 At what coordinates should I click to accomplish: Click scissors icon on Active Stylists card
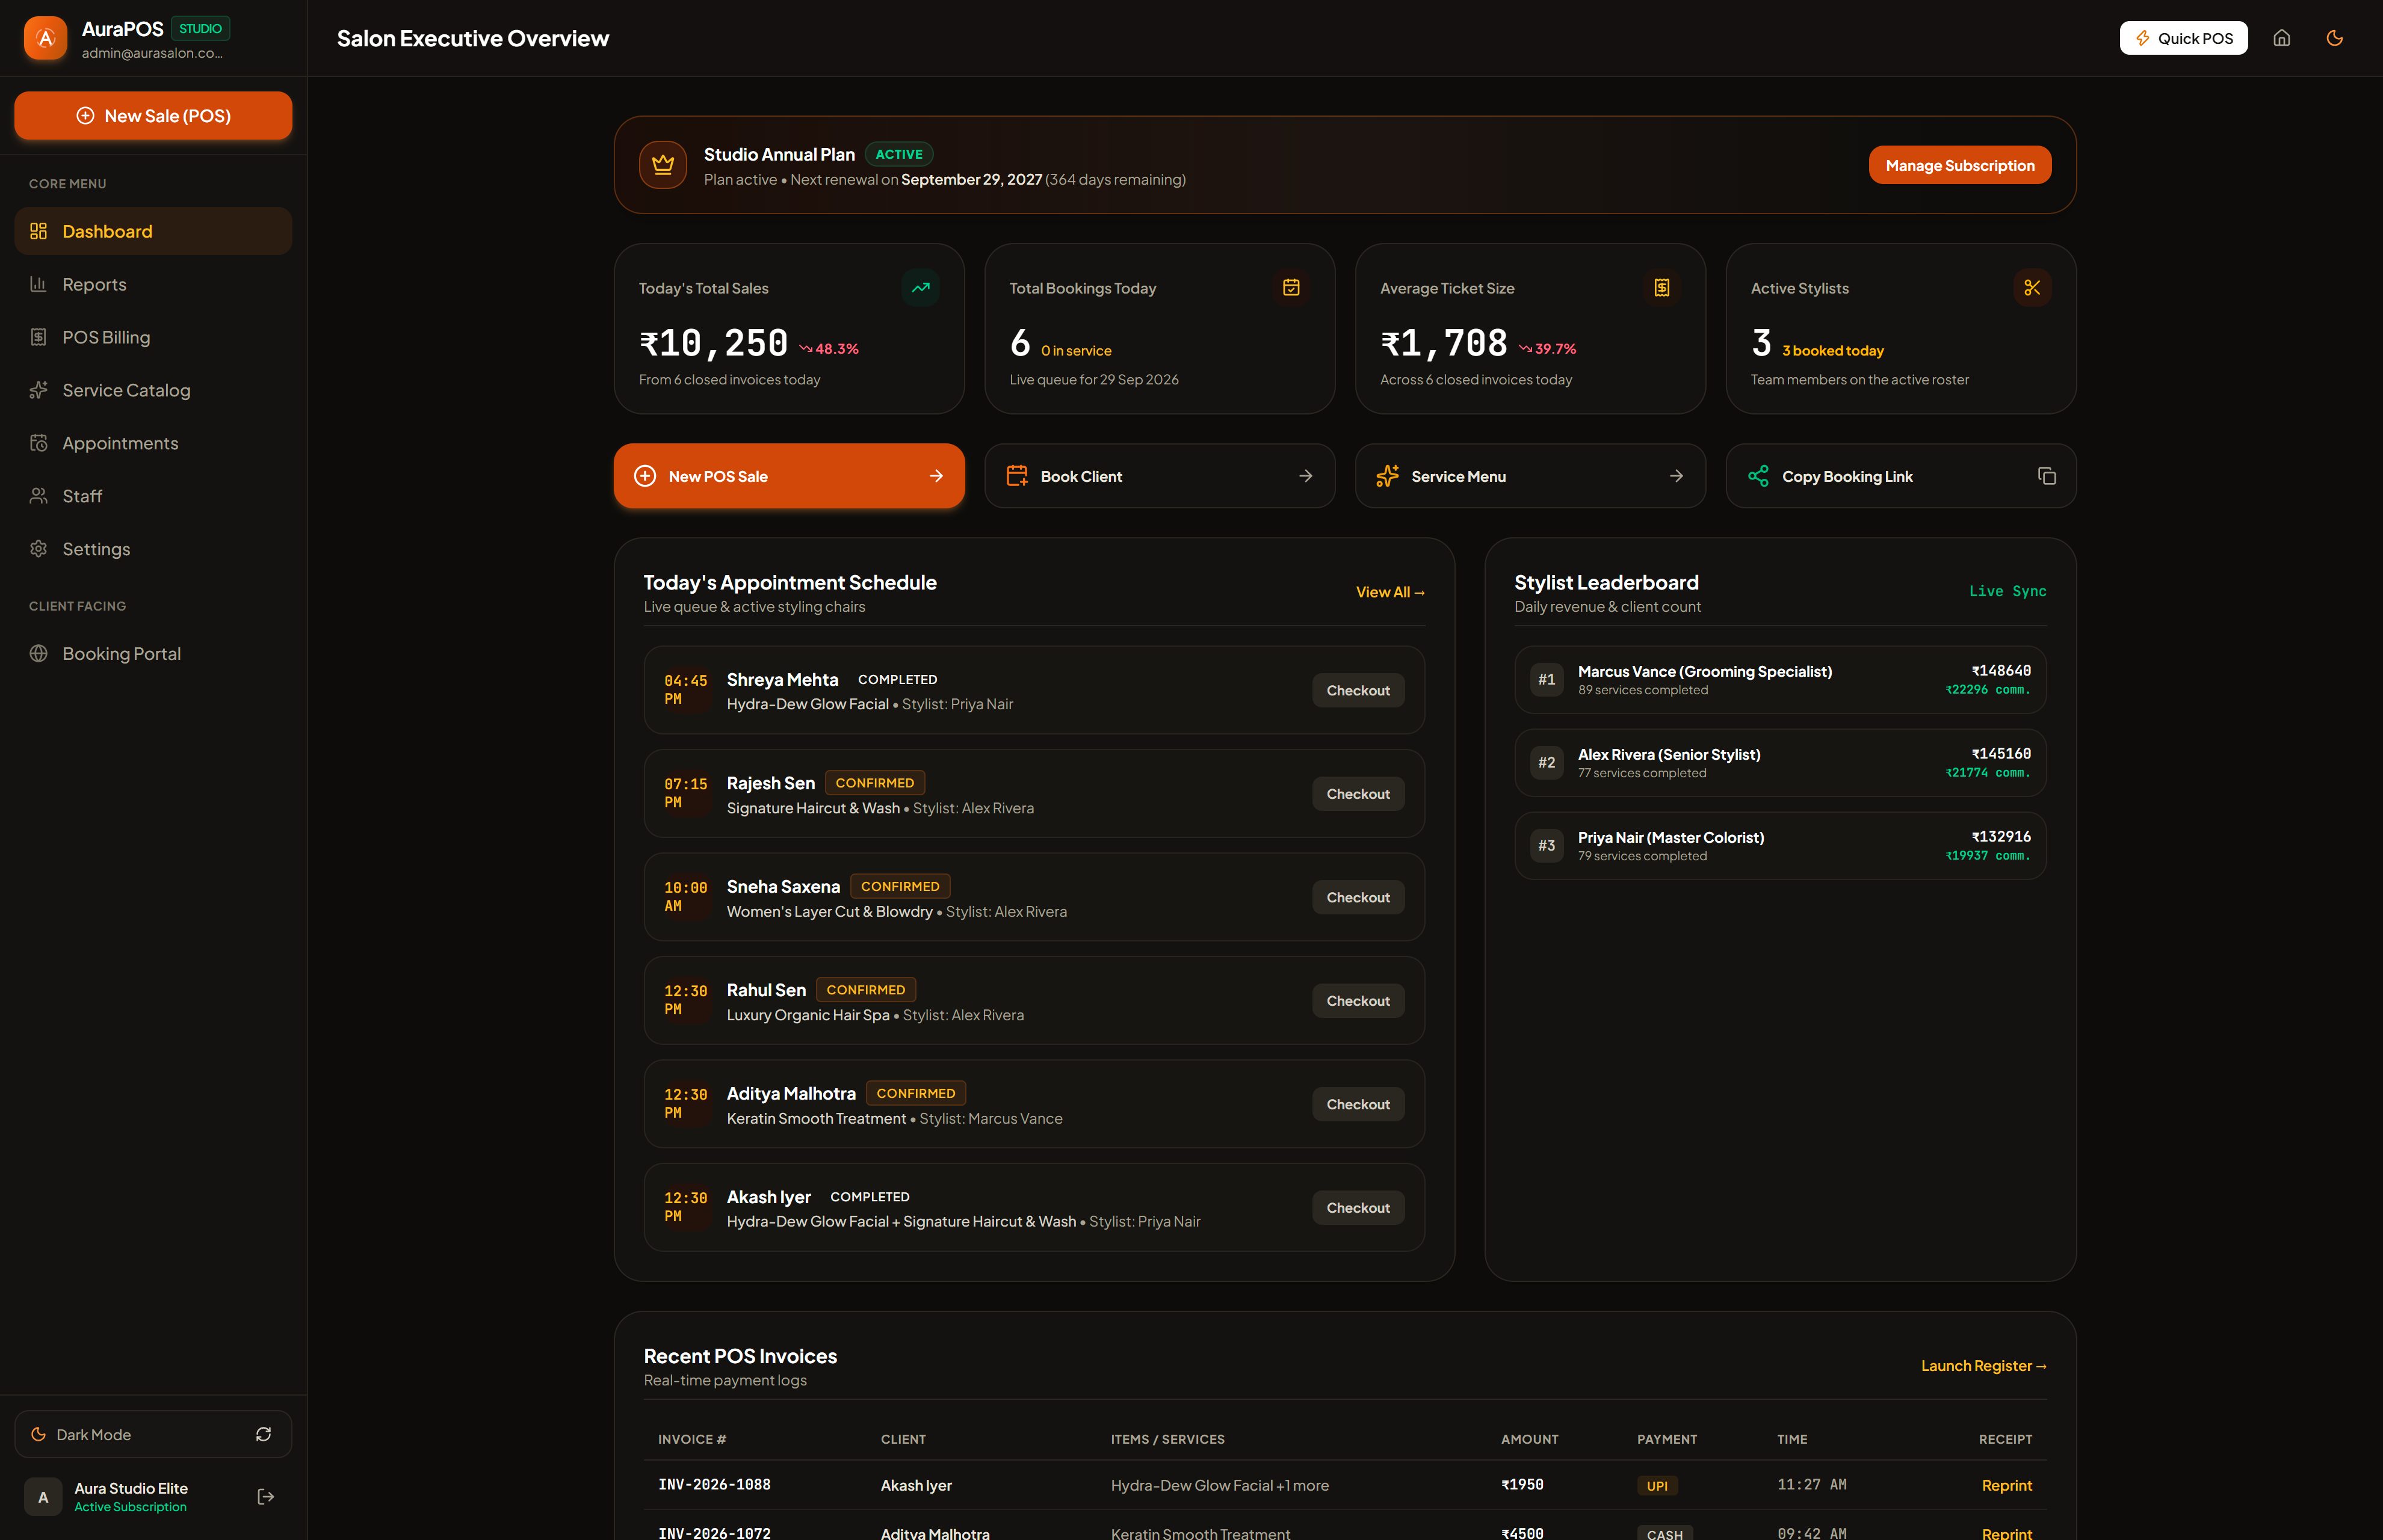coord(2032,288)
